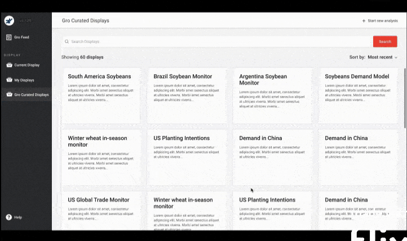
Task: Click the Gro Curated Displays page heading
Action: (x=85, y=21)
